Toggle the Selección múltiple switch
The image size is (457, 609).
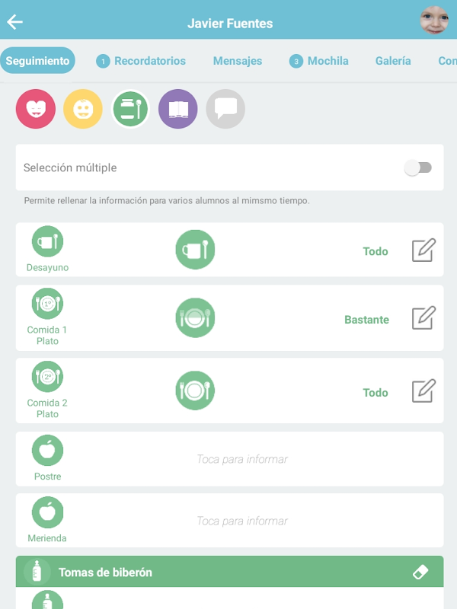pyautogui.click(x=418, y=167)
